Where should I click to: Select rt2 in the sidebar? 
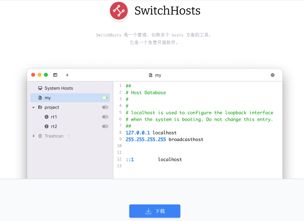click(53, 126)
